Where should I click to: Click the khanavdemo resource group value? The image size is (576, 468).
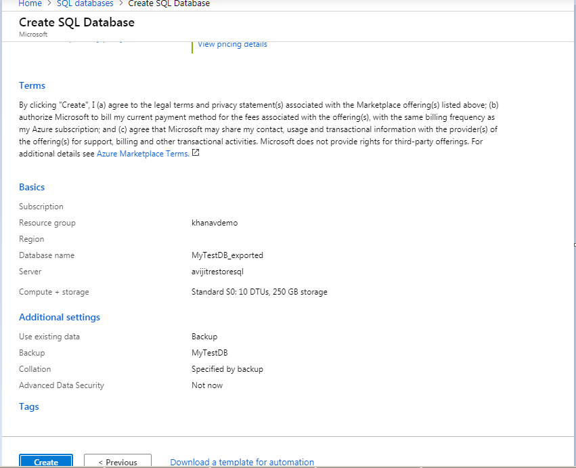click(x=215, y=224)
